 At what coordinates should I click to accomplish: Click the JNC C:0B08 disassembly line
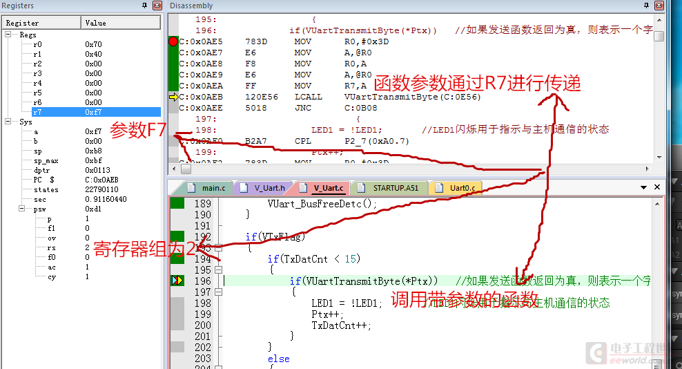(278, 108)
